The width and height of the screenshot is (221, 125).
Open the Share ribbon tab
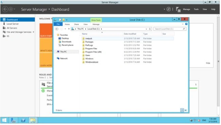76,24
